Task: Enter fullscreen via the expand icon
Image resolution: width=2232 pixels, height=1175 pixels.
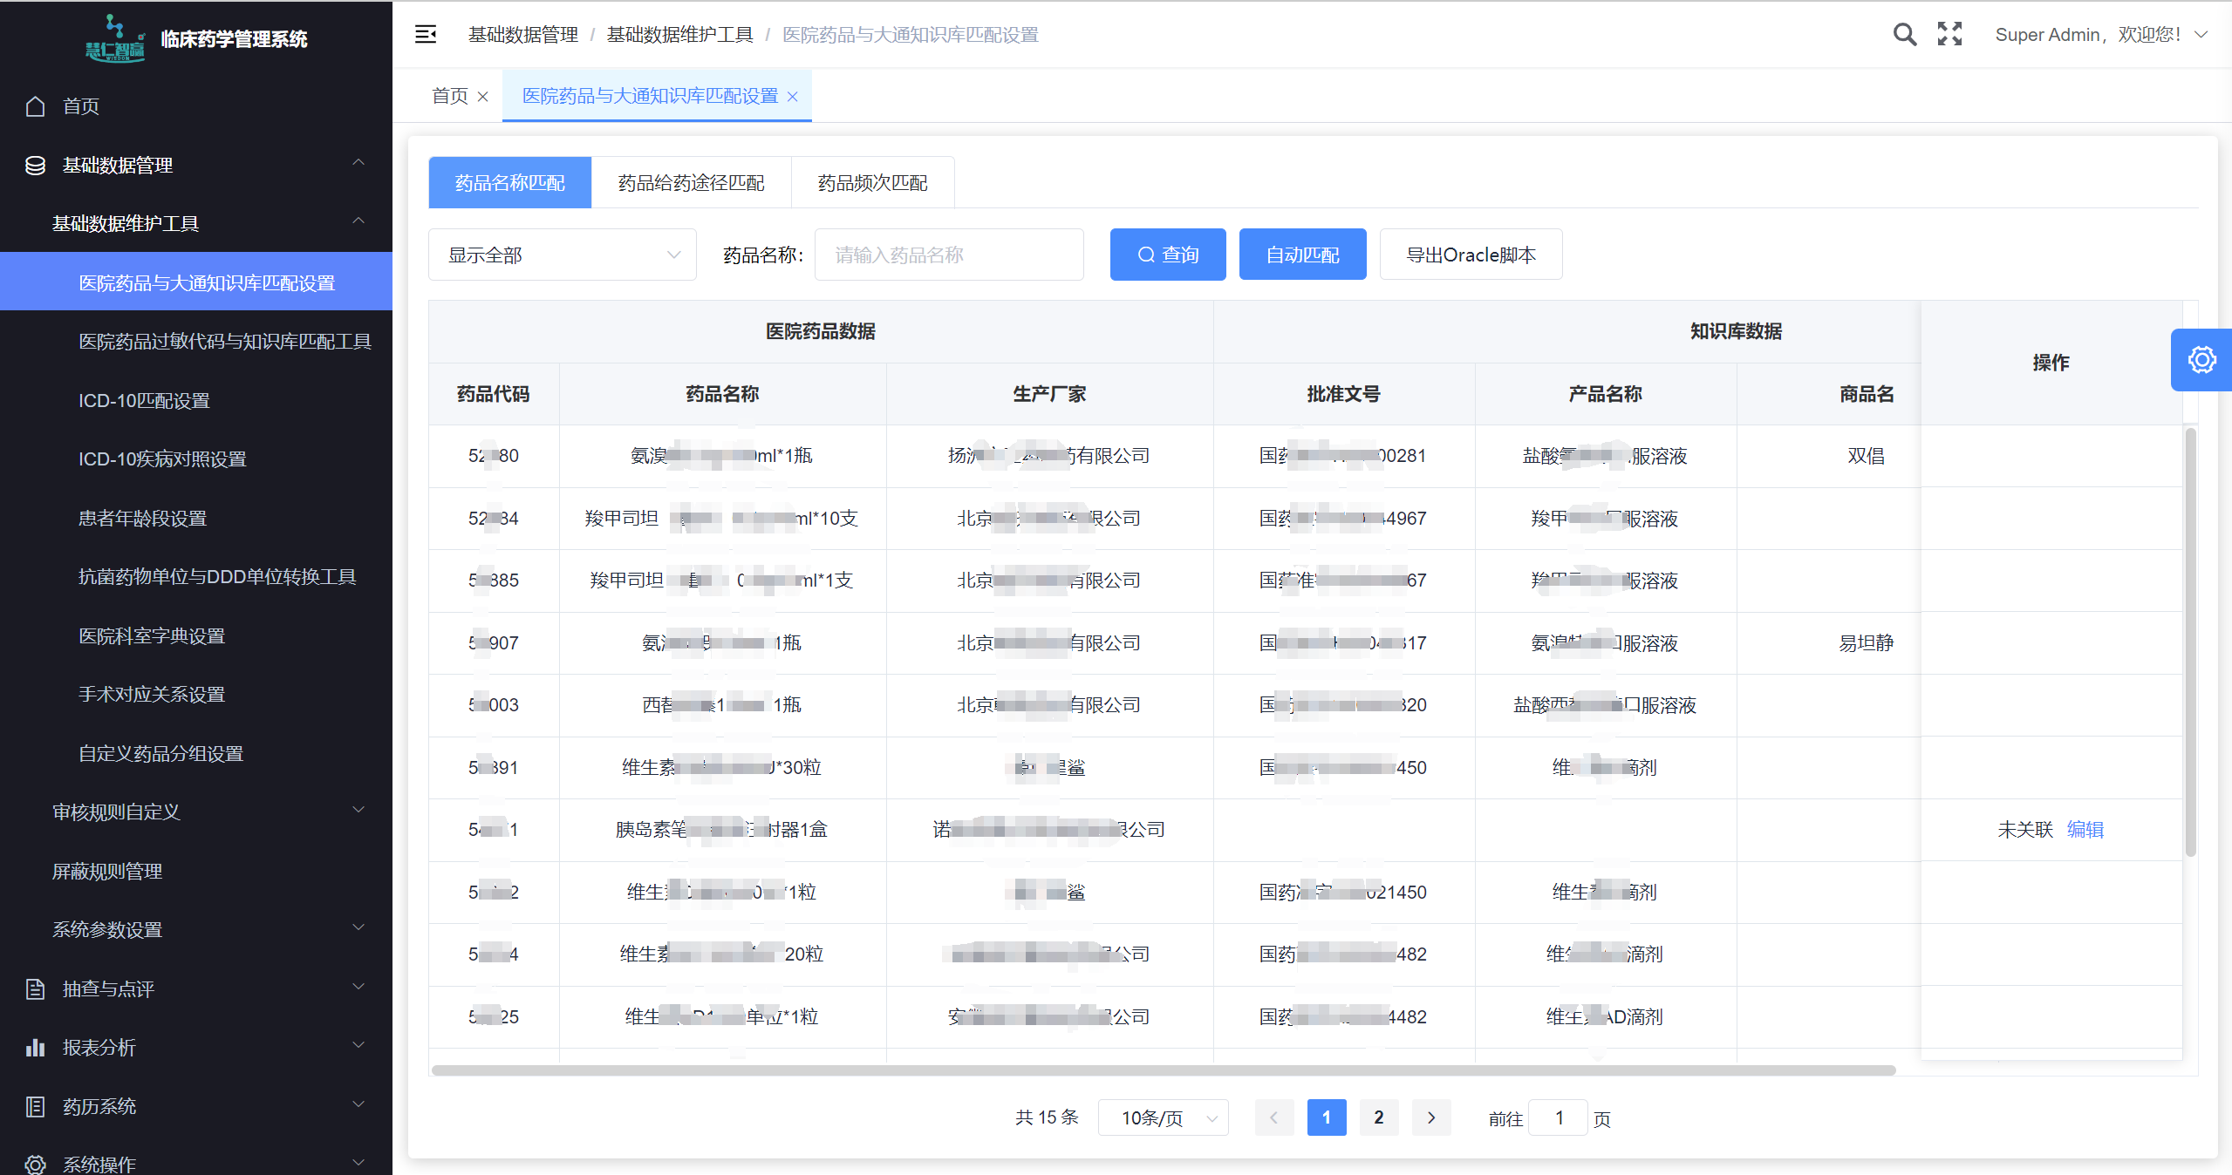Action: click(x=1949, y=34)
